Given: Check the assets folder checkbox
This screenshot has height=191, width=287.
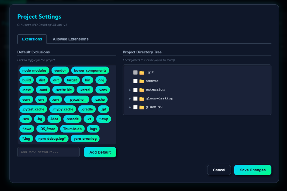Looking at the screenshot, I should (135, 81).
